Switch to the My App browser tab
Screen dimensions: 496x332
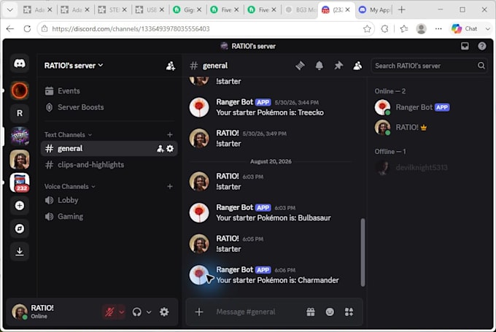coord(374,9)
